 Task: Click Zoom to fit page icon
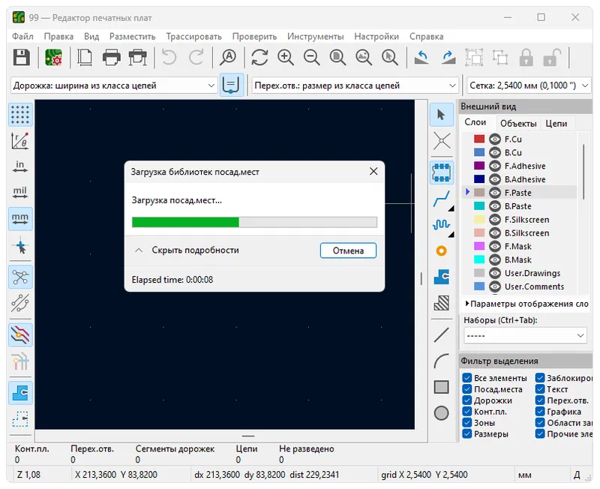pyautogui.click(x=338, y=58)
